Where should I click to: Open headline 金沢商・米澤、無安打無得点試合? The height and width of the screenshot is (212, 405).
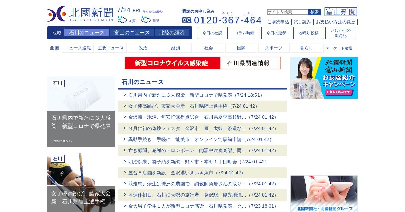pyautogui.click(x=203, y=117)
